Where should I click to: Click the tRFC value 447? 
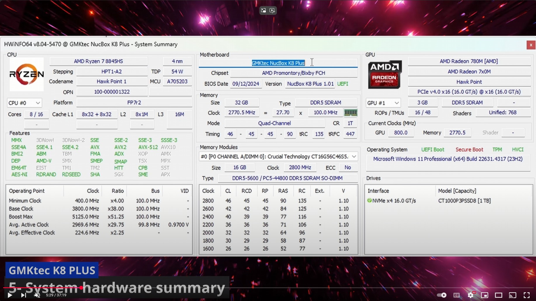point(350,134)
